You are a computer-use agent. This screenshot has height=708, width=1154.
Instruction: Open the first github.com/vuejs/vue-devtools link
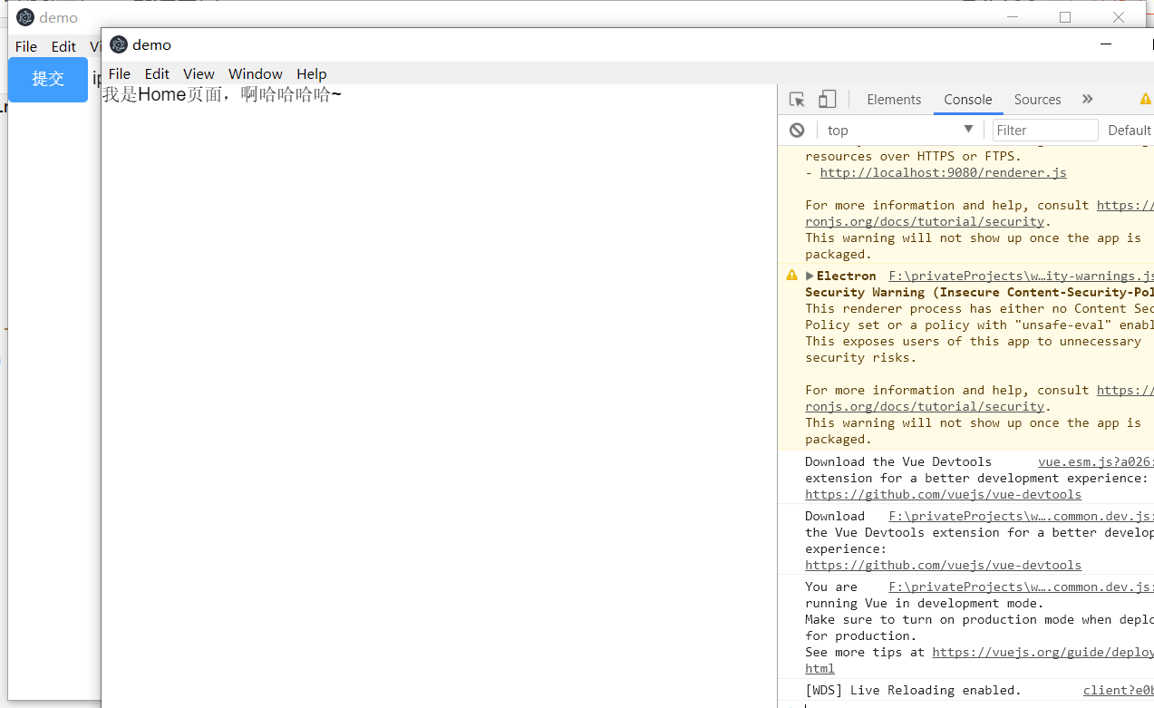(x=943, y=494)
